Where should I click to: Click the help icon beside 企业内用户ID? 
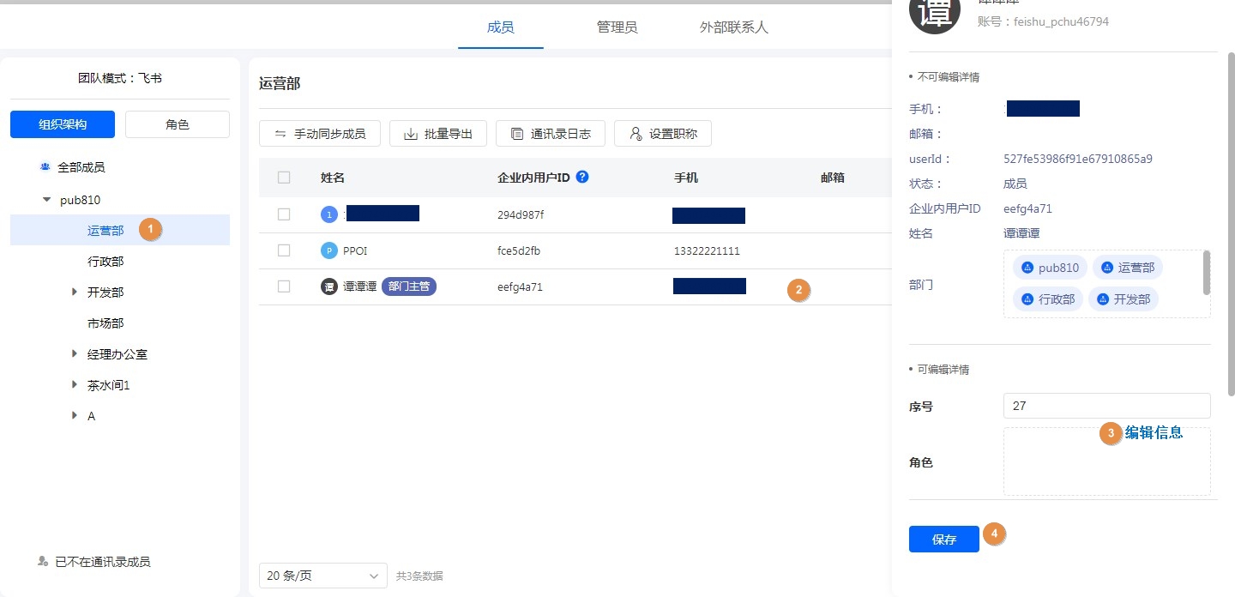tap(582, 177)
